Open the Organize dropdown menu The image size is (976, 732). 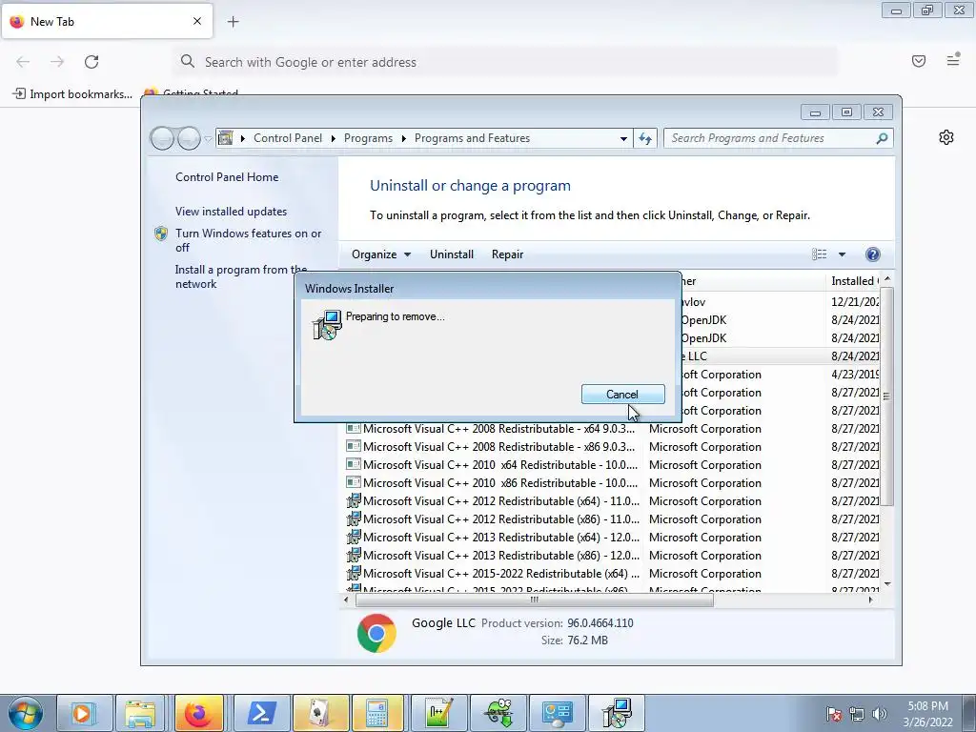381,254
